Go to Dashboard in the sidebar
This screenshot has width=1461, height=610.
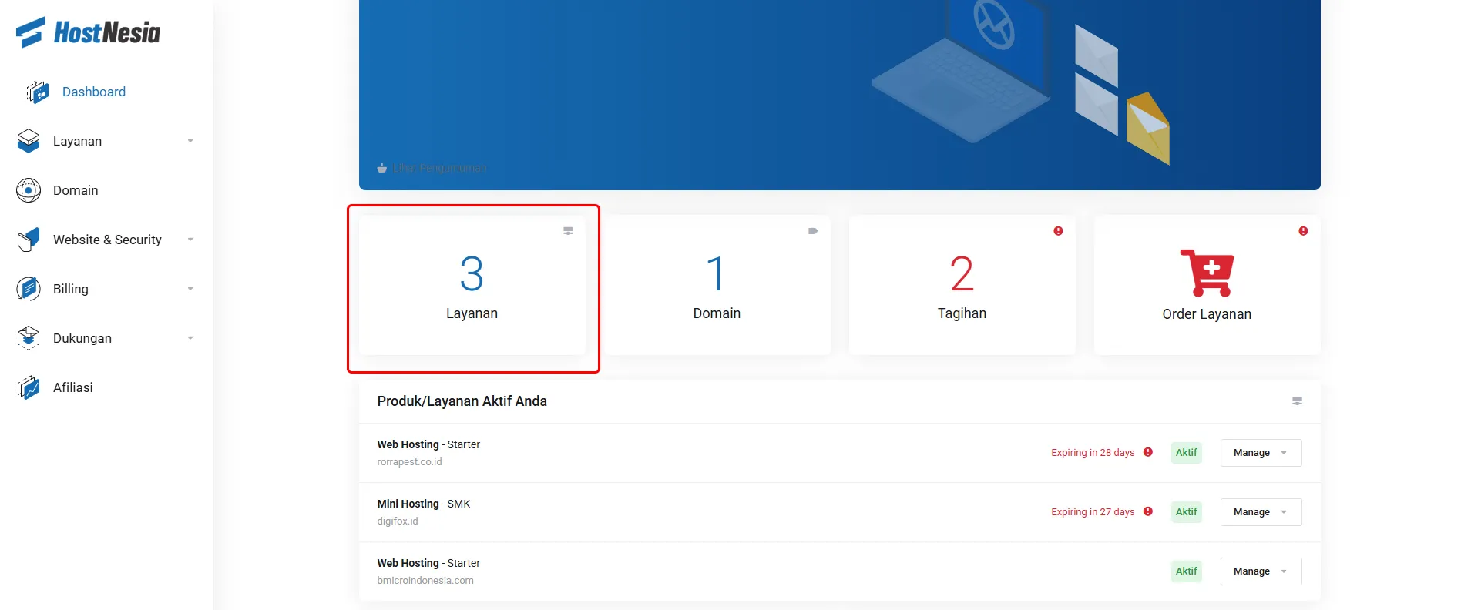tap(94, 92)
